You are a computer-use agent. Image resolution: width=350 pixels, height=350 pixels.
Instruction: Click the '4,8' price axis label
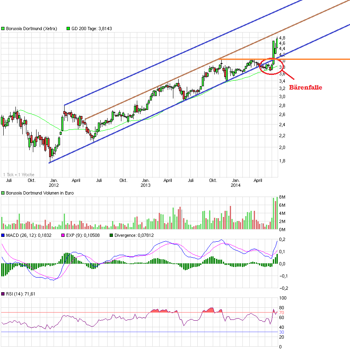coord(282,38)
